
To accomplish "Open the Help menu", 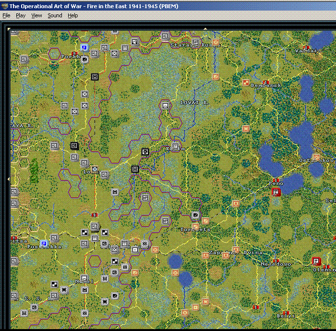I will pyautogui.click(x=73, y=15).
